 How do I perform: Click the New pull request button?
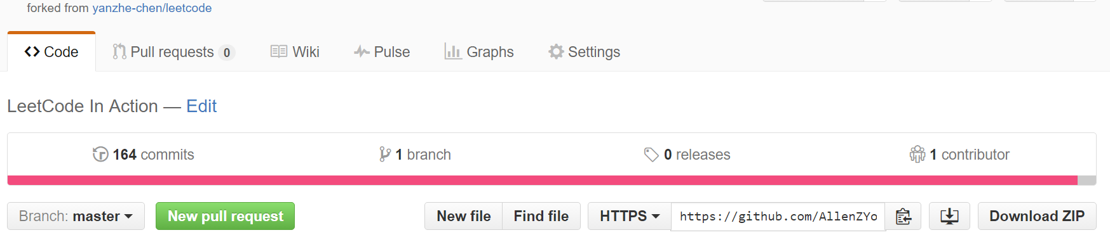coord(225,217)
